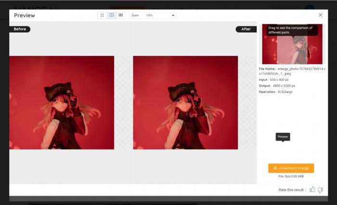337x205 pixels.
Task: Select the grid multi-view icon
Action: (120, 15)
